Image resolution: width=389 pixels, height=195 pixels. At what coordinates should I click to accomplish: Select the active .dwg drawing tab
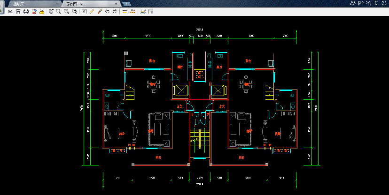click(x=75, y=3)
